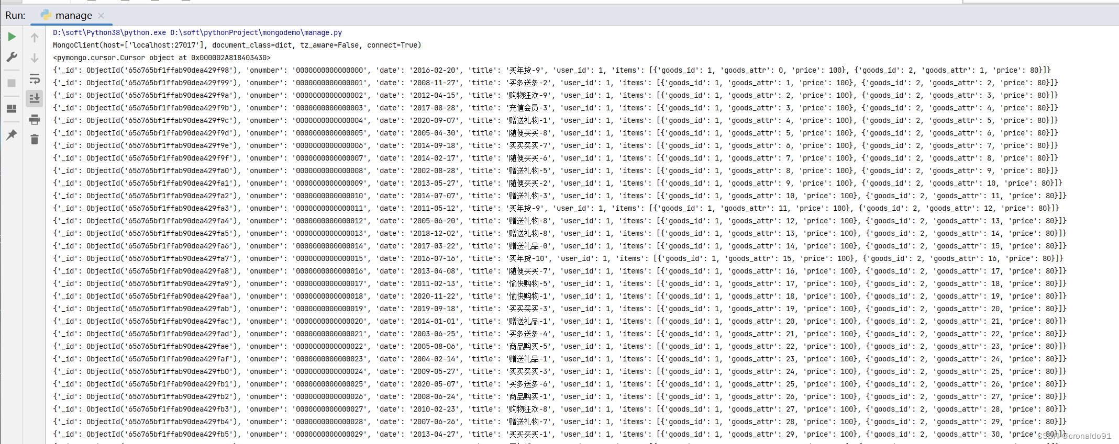Click date '2019-09-18' value

click(x=434, y=309)
